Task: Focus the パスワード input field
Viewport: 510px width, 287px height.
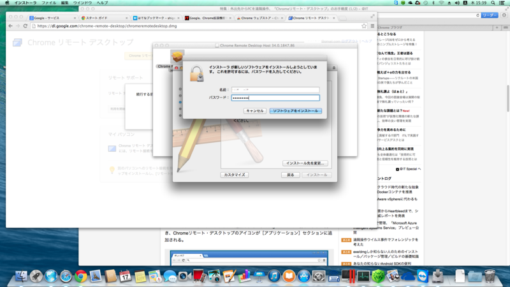Action: pos(275,98)
